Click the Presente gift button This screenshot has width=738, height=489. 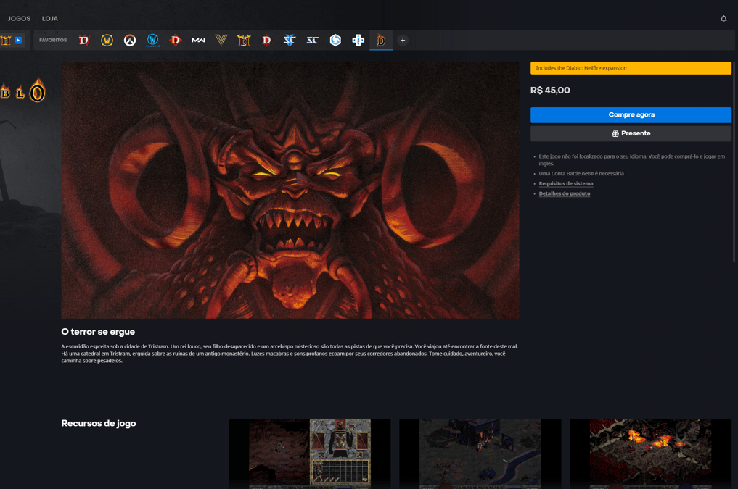(x=631, y=133)
